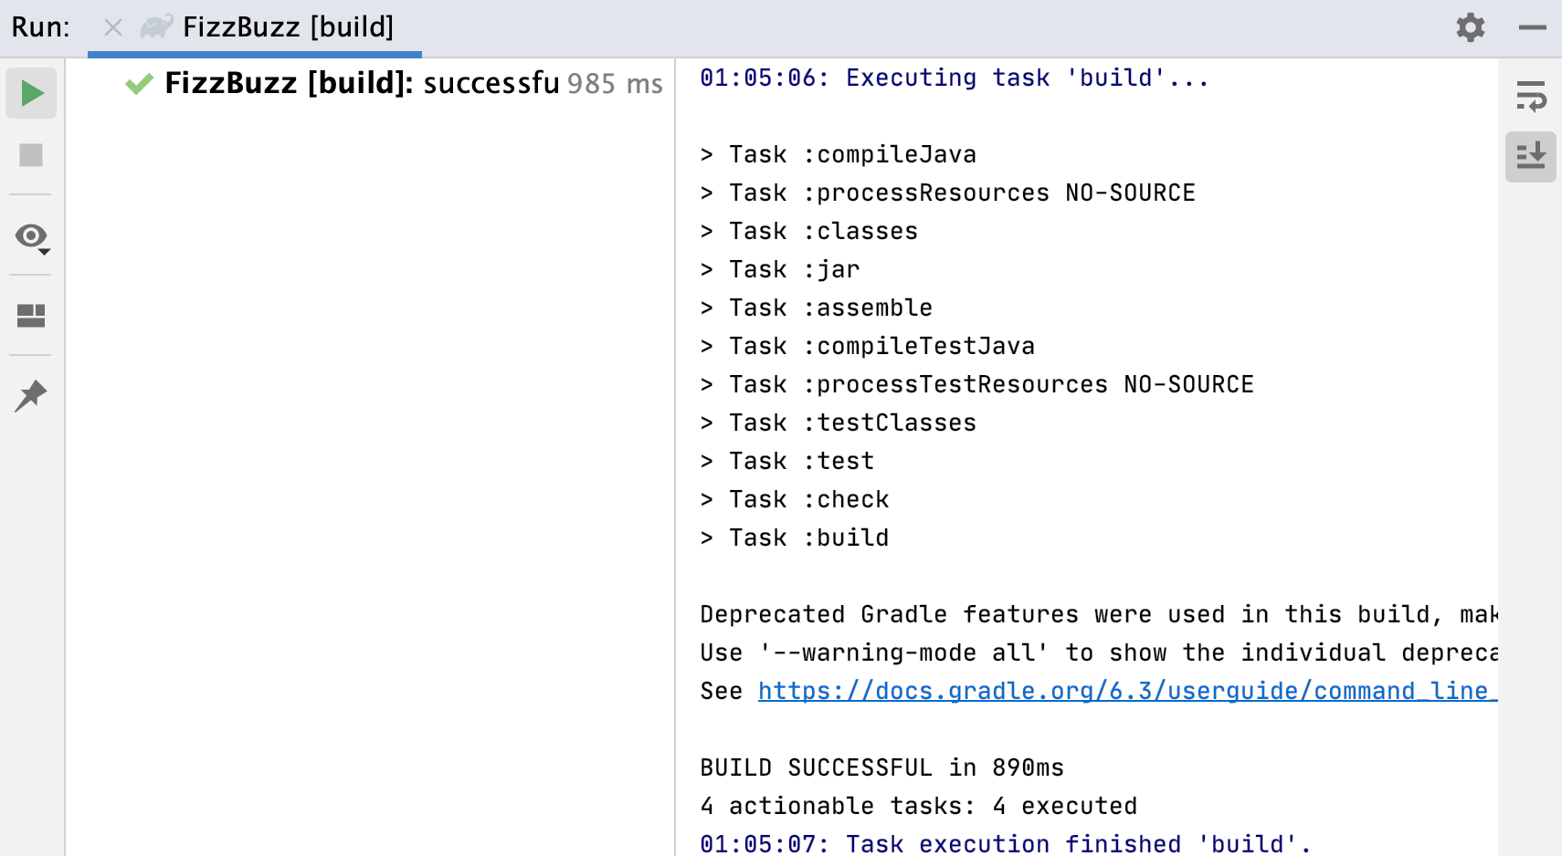Disable the scroll-to-end console toggle
Image resolution: width=1562 pixels, height=856 pixels.
pyautogui.click(x=1530, y=156)
